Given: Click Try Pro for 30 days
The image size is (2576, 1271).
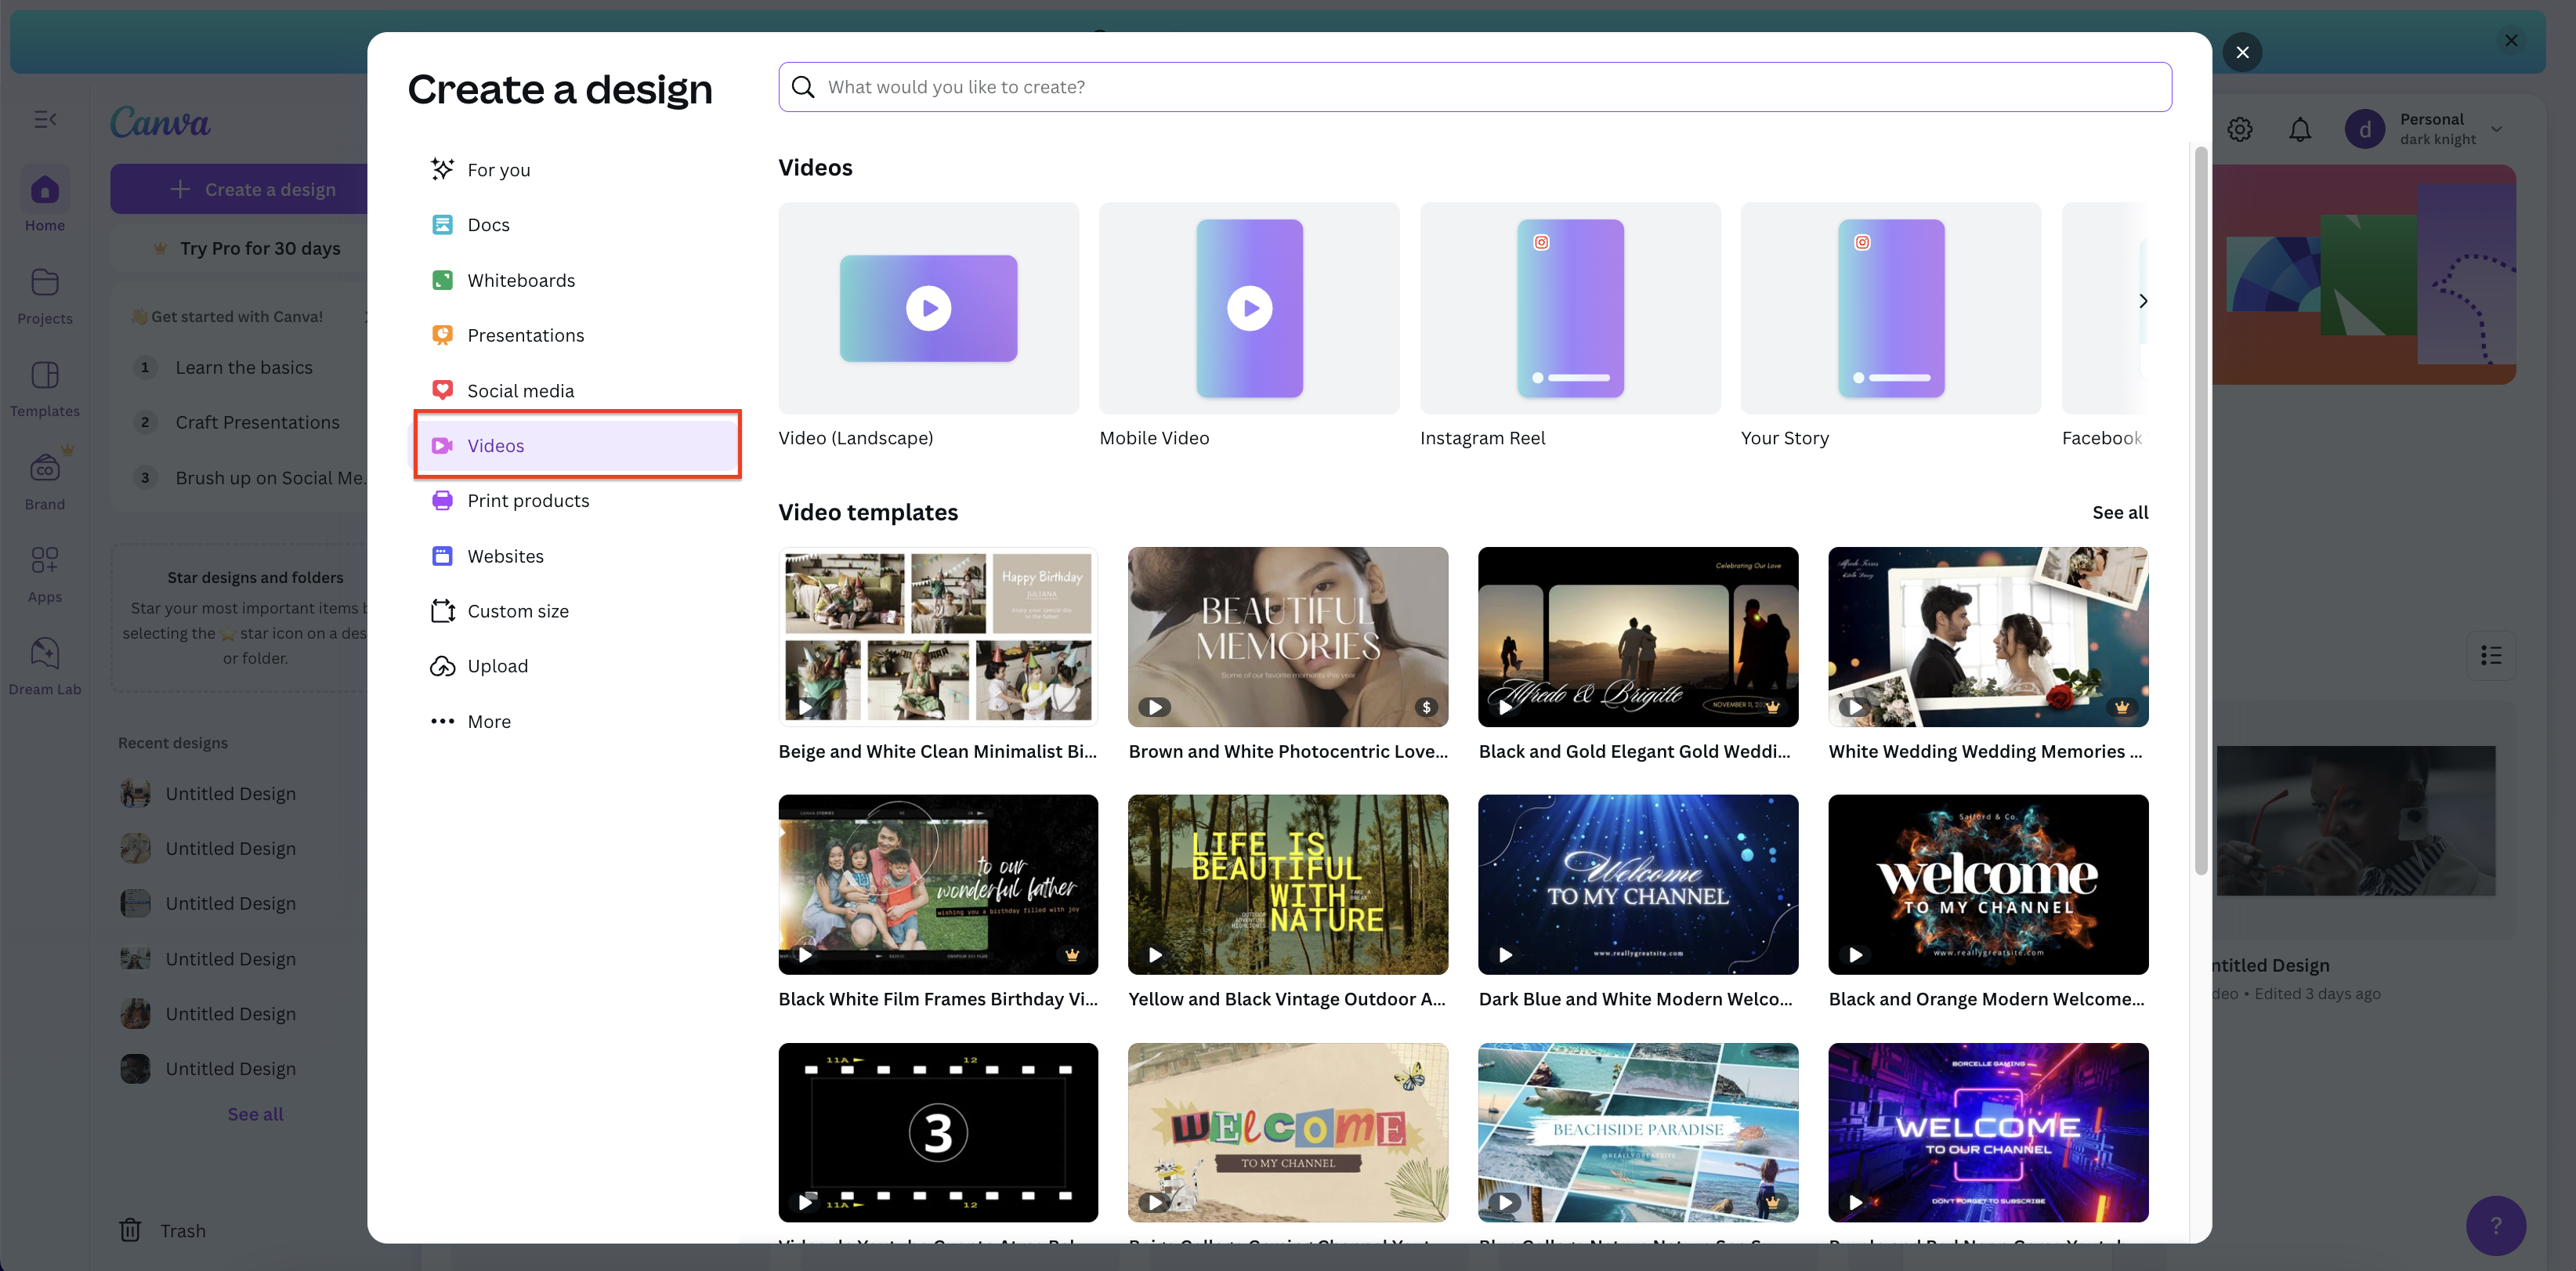Looking at the screenshot, I should 259,248.
